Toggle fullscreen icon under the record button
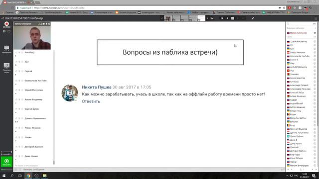319x179 pixels. (9, 31)
